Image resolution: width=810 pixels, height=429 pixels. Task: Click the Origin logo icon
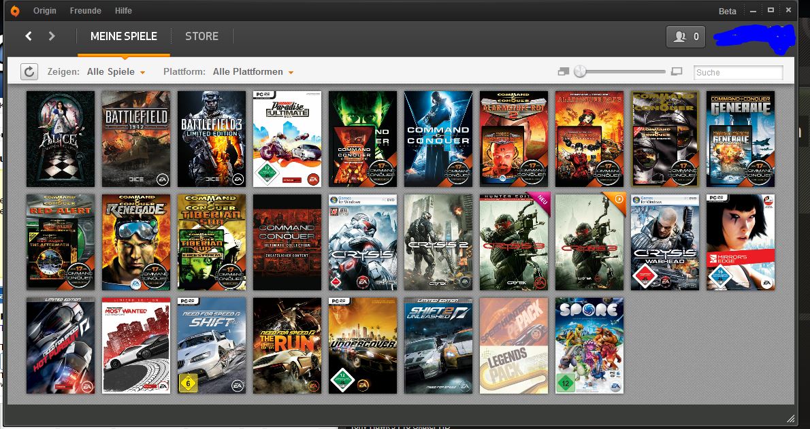(x=15, y=11)
